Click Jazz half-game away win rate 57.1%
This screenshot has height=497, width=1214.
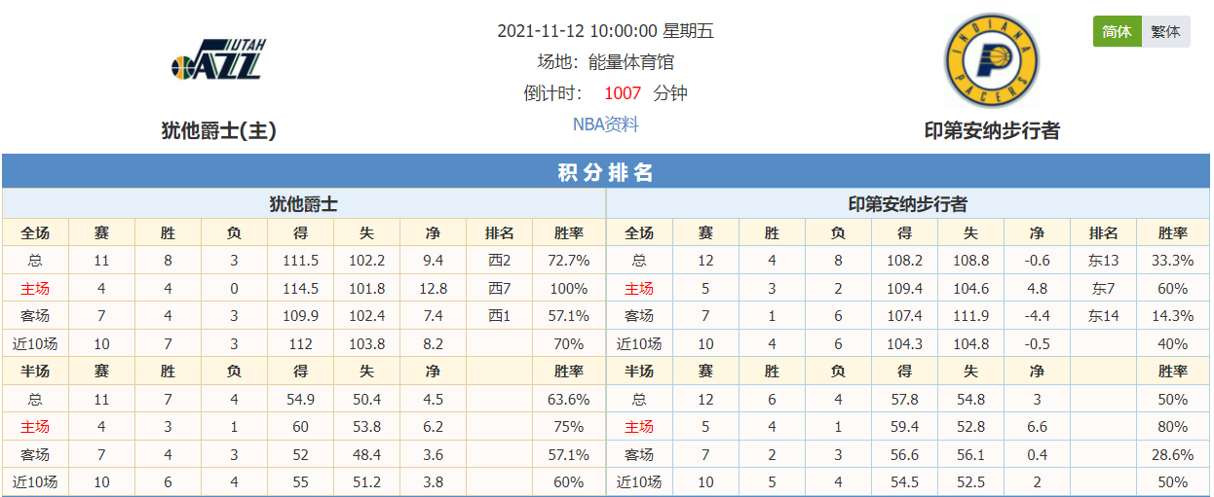click(x=569, y=454)
